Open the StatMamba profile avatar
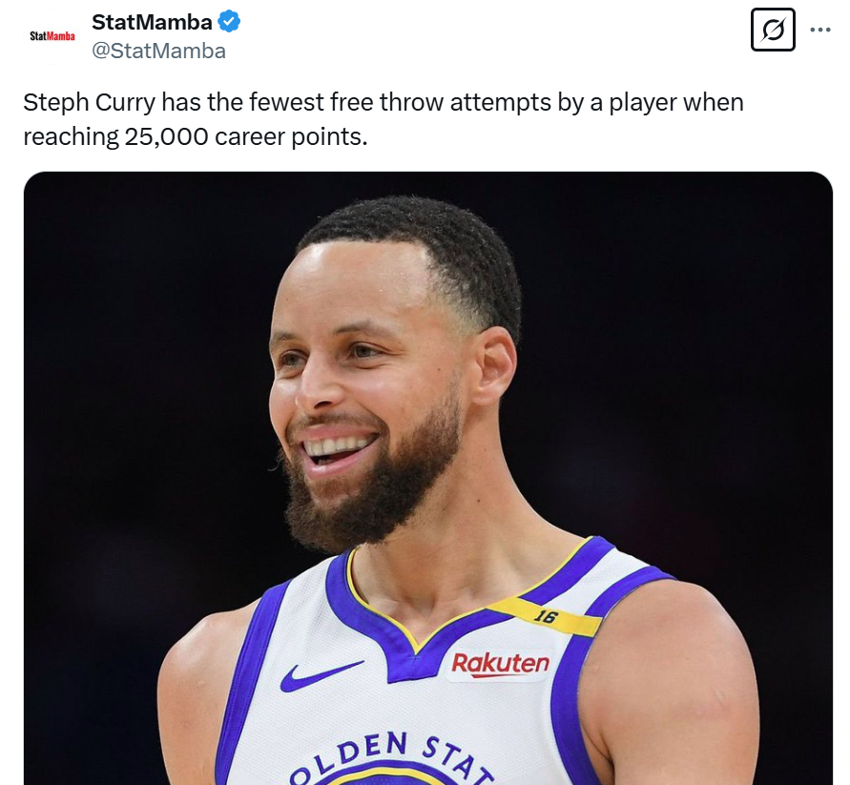850x785 pixels. pyautogui.click(x=52, y=36)
